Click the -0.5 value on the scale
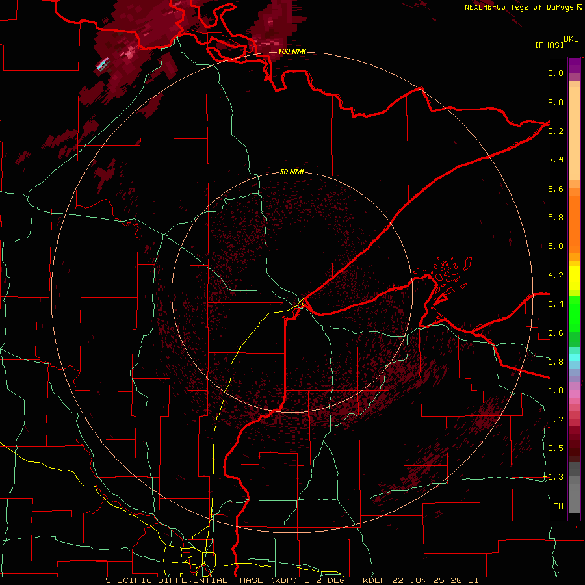This screenshot has width=585, height=585. 554,448
